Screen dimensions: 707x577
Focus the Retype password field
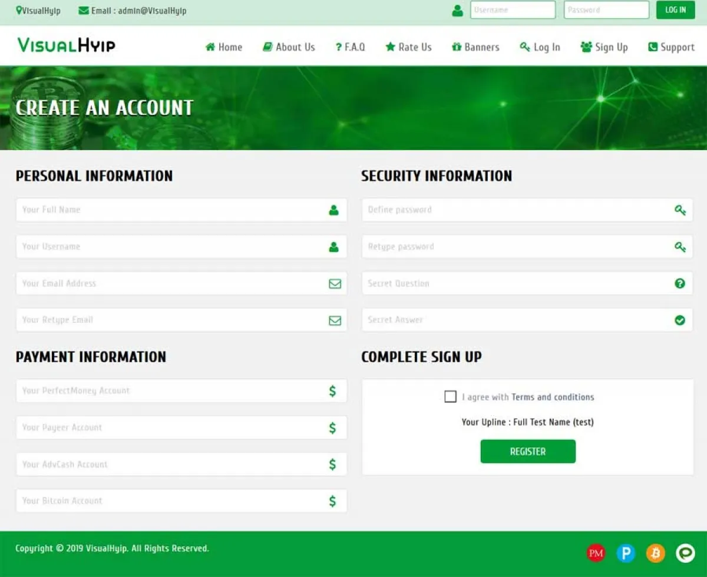(527, 247)
